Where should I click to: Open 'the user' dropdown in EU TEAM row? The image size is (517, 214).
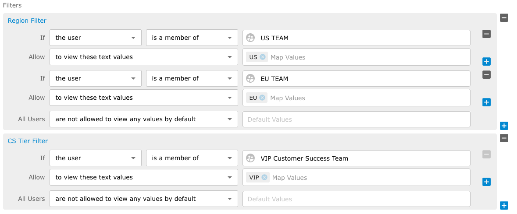[x=96, y=79]
